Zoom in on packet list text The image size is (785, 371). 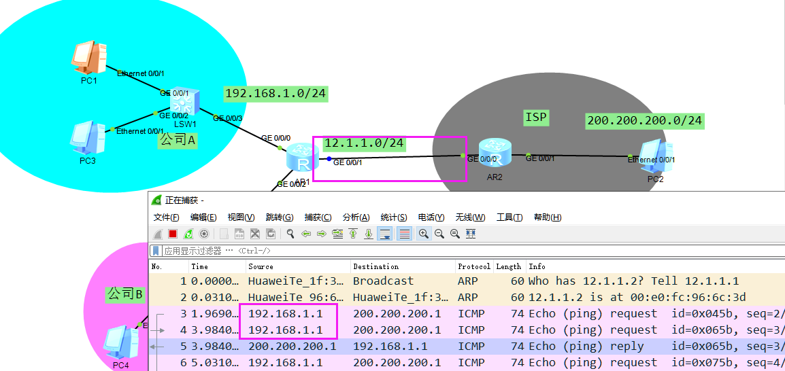[x=424, y=234]
